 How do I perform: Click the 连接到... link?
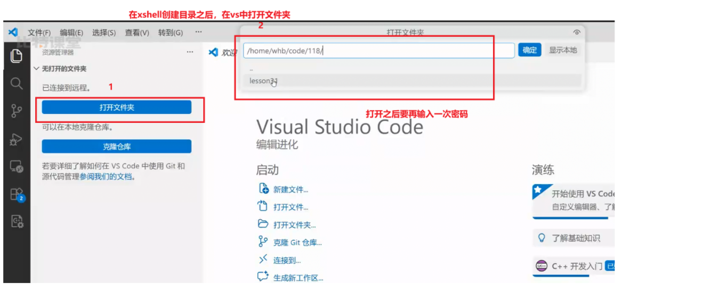(x=287, y=260)
